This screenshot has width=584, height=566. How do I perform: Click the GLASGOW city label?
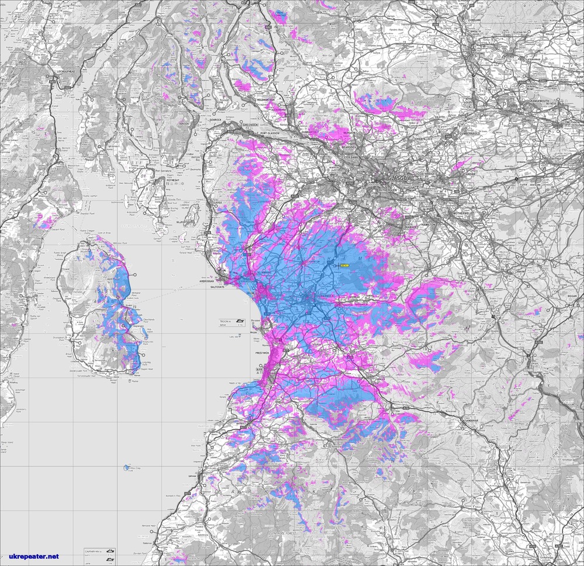(x=399, y=178)
